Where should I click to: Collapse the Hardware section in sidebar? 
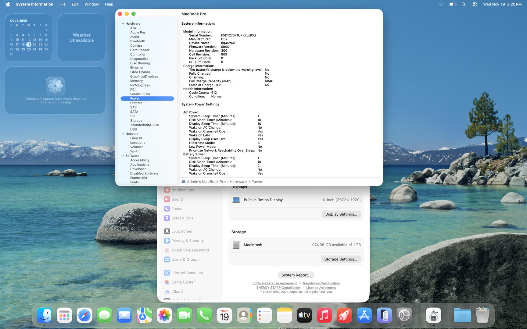[123, 24]
